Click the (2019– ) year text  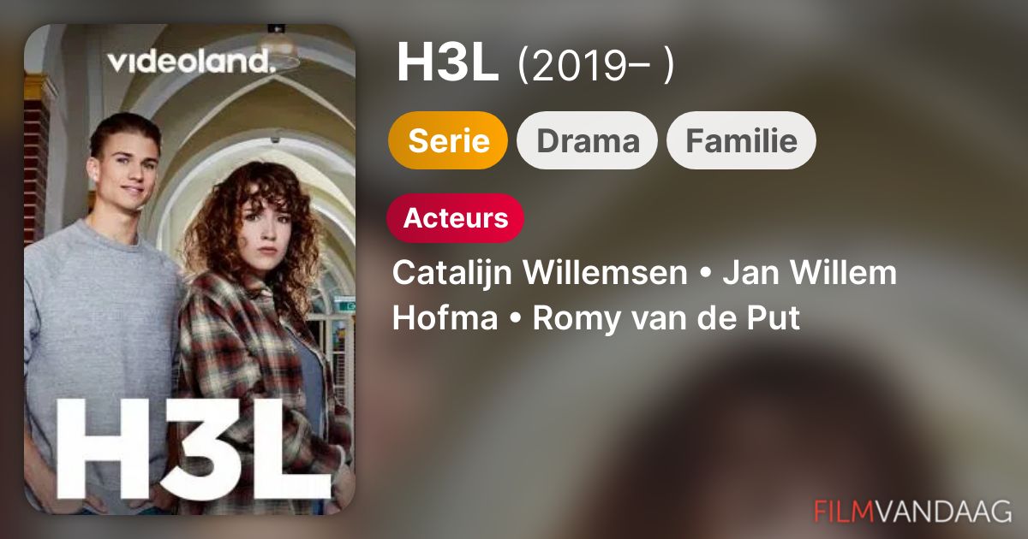(x=595, y=67)
